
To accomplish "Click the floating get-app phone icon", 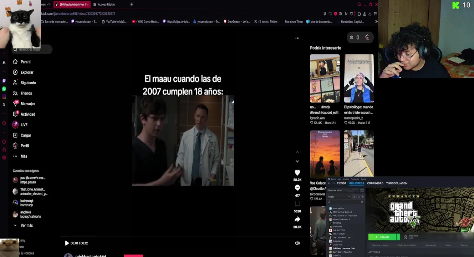I will [358, 37].
